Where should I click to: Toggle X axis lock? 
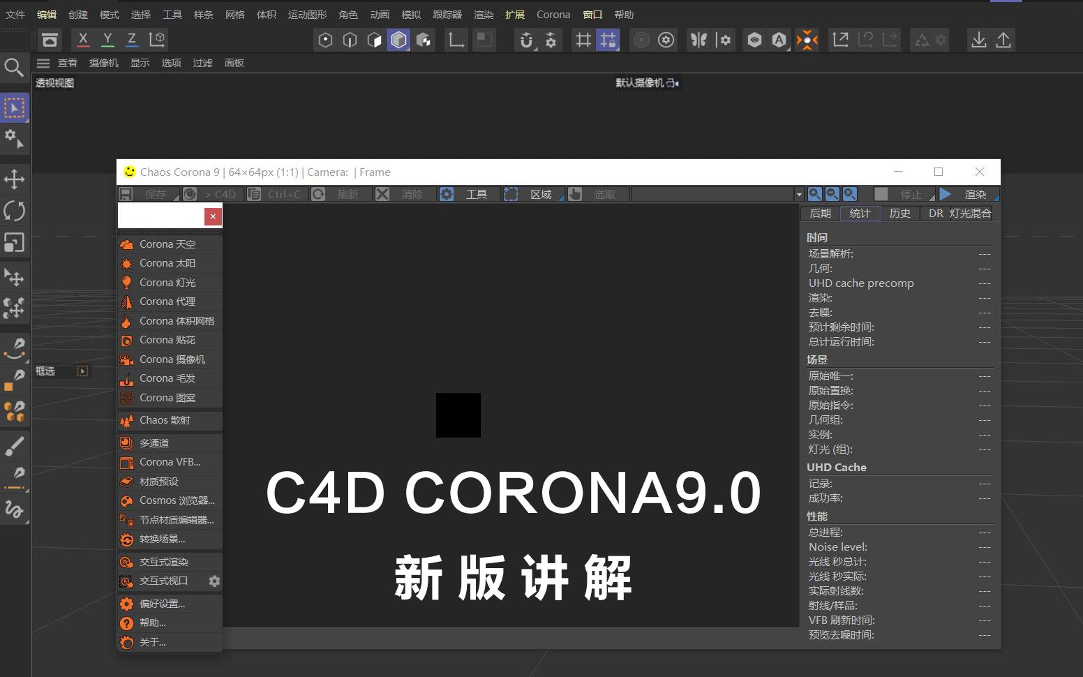pos(83,40)
